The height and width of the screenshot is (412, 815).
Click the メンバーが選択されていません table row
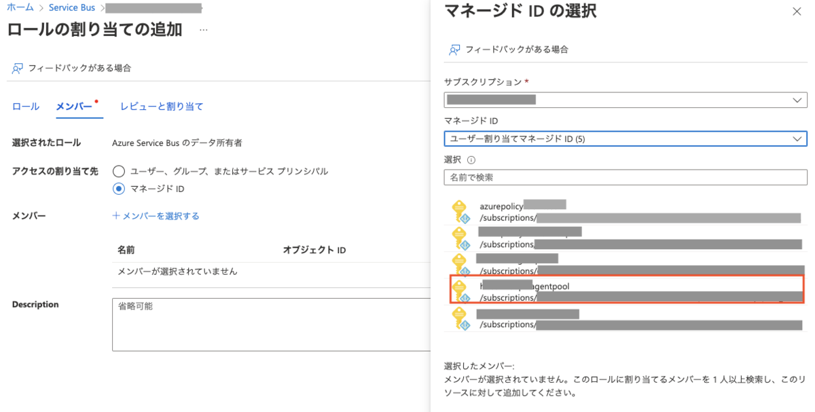click(271, 271)
